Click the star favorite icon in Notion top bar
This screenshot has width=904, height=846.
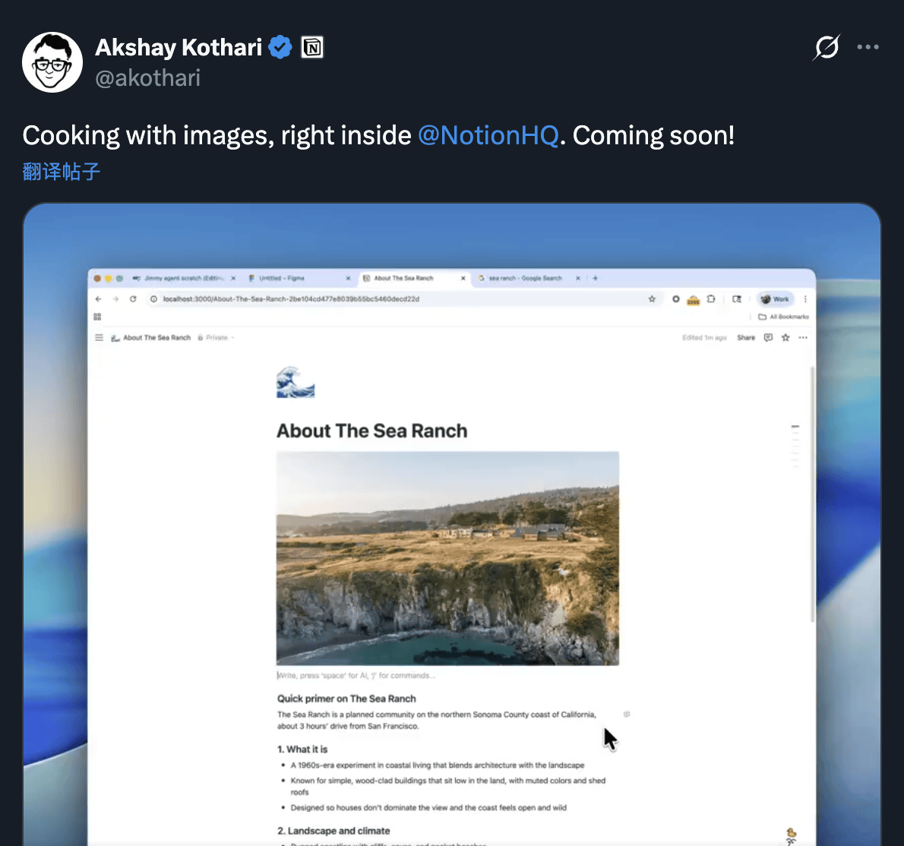pyautogui.click(x=785, y=338)
